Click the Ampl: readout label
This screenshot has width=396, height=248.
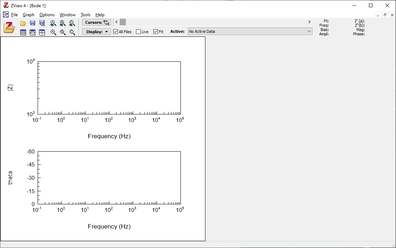pos(324,34)
